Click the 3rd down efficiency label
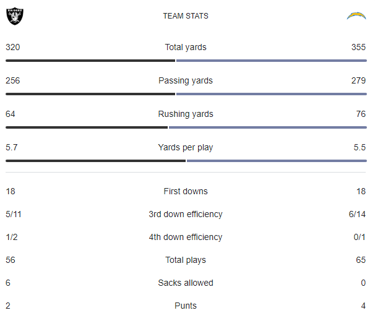 (186, 214)
